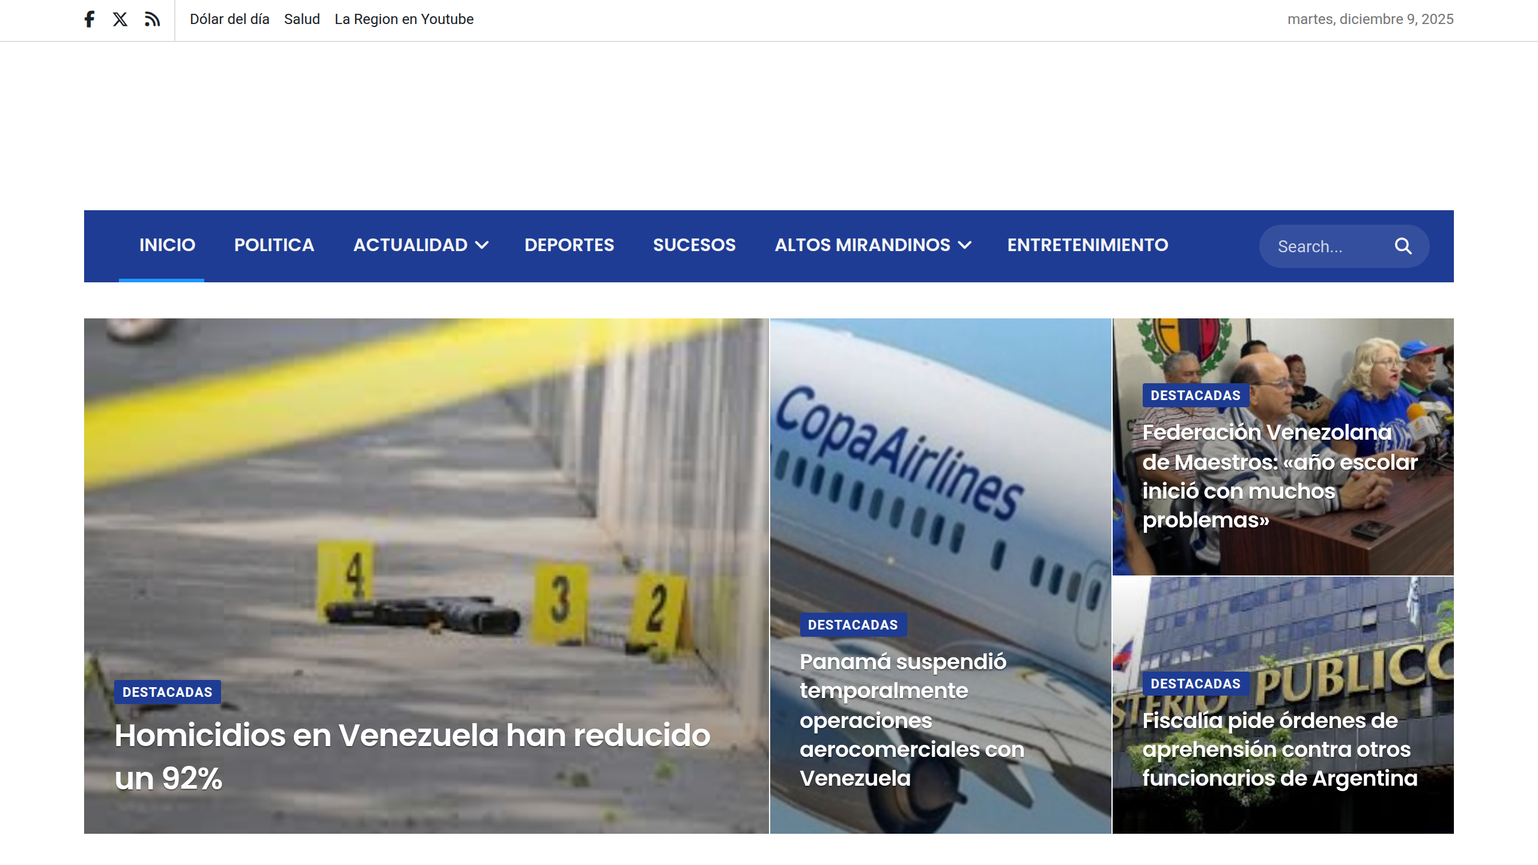Switch to the POLITICA section
1538x865 pixels.
pyautogui.click(x=274, y=245)
